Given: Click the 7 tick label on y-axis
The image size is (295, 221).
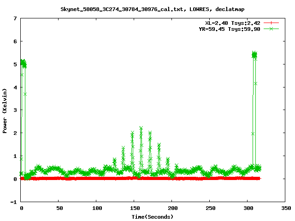Looking at the screenshot, I should point(15,18).
